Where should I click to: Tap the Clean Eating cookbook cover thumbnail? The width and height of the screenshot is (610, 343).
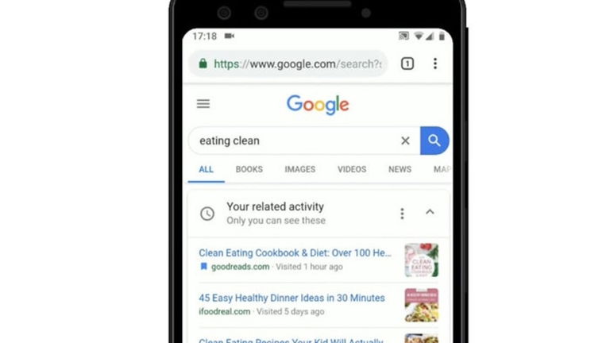pos(421,260)
